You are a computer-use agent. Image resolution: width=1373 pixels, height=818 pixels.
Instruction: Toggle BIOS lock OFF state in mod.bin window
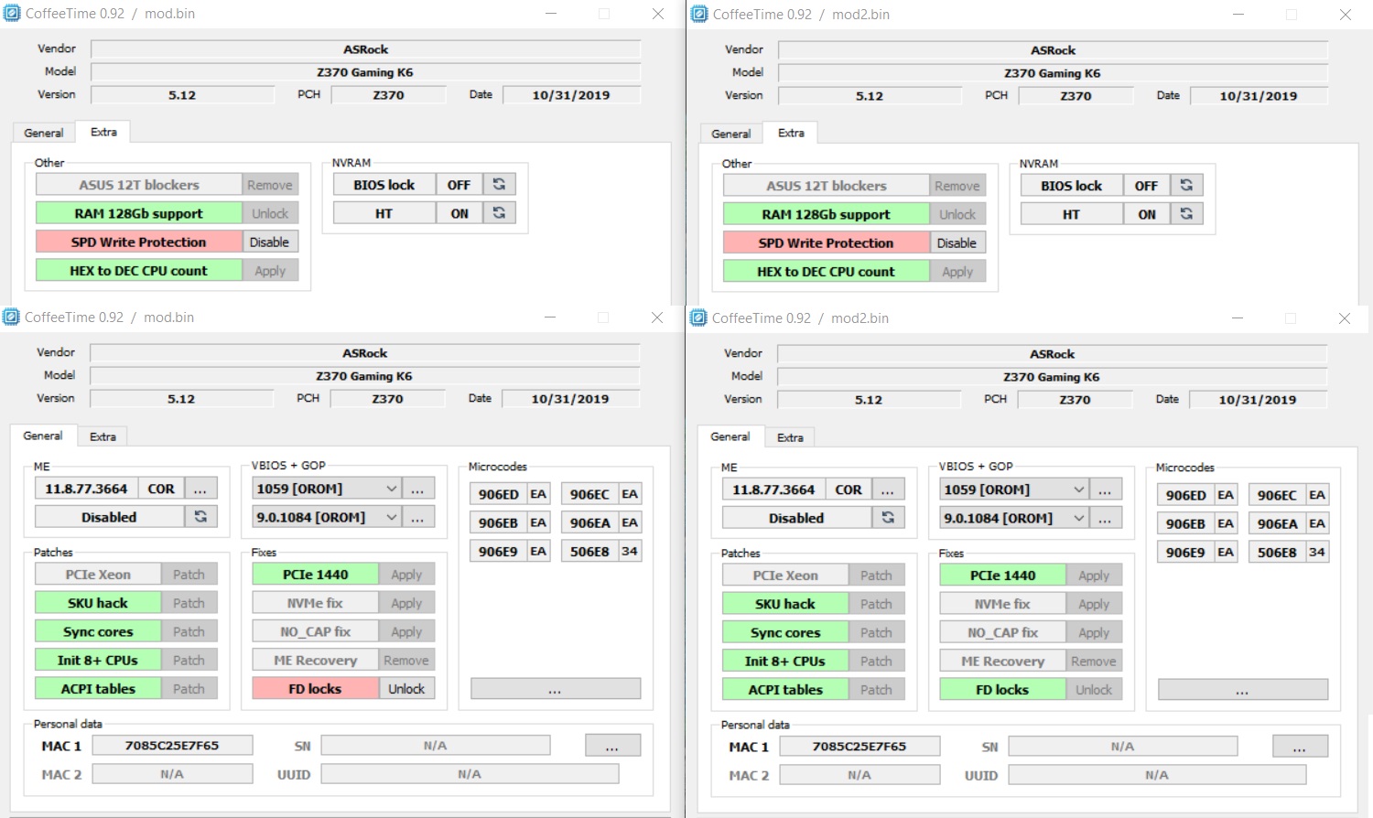pos(459,185)
